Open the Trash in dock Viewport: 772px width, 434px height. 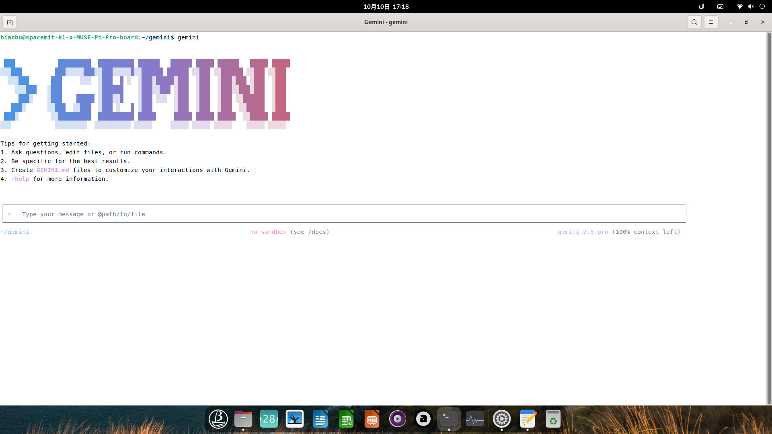tap(553, 419)
